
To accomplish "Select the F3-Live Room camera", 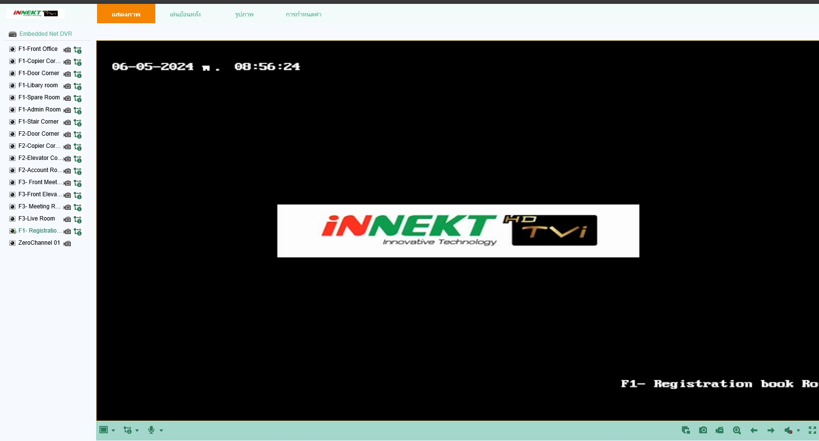I will [36, 219].
